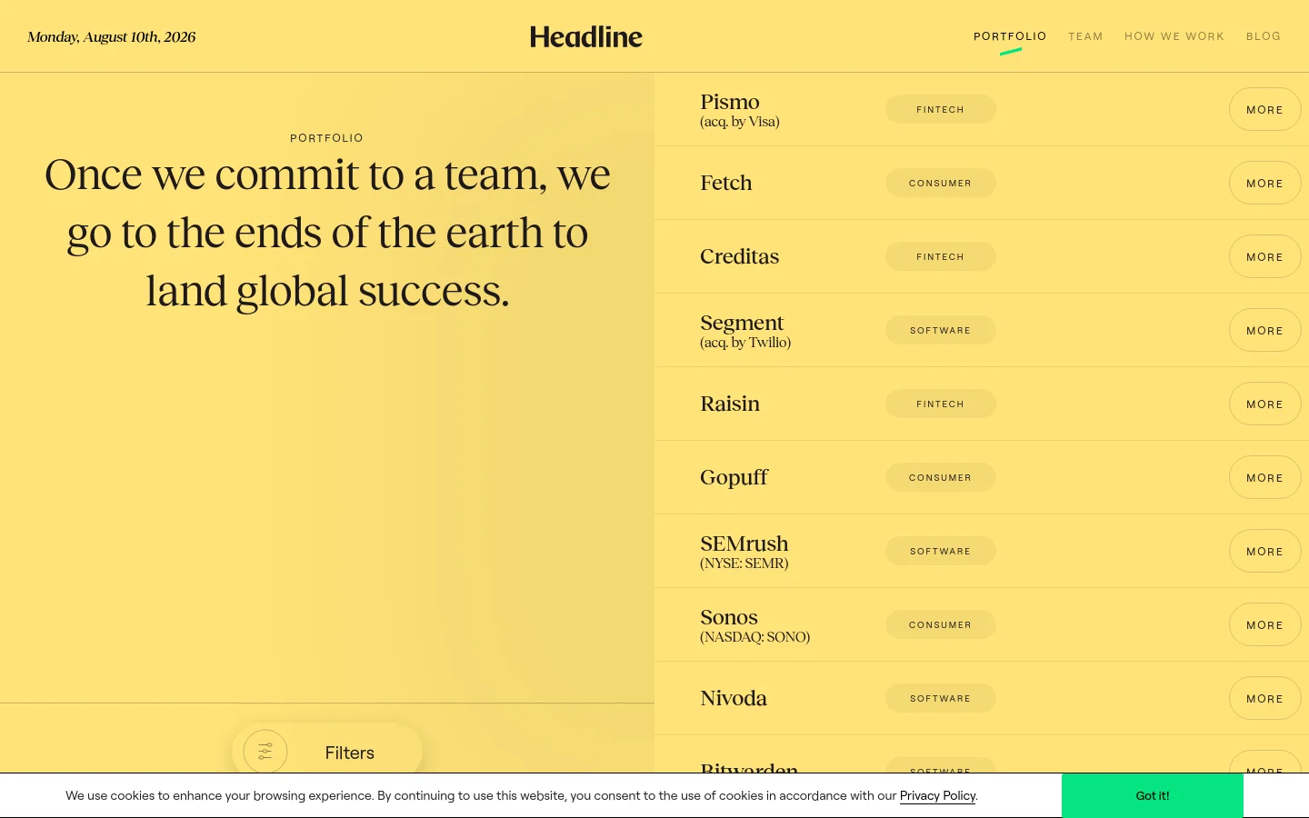Click MORE for Pismo
1309x818 pixels.
pyautogui.click(x=1265, y=109)
